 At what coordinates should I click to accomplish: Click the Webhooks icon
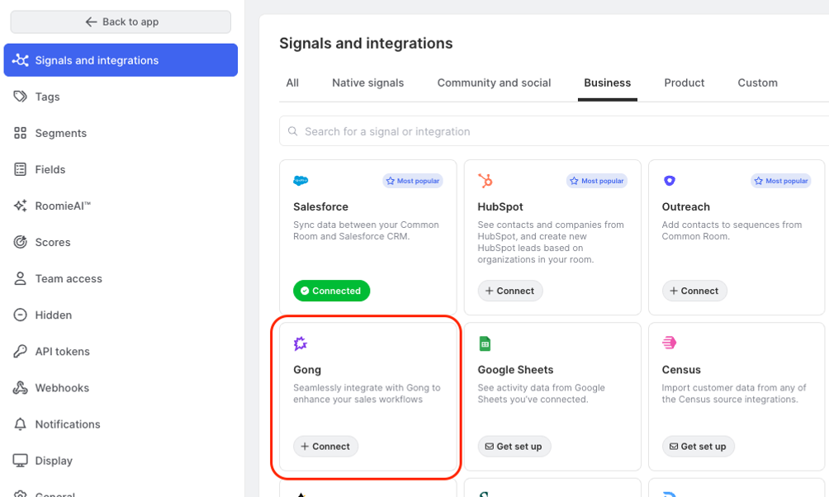point(20,387)
